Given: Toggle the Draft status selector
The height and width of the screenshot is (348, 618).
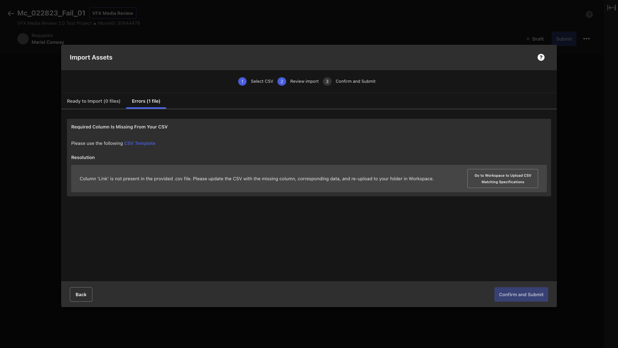Looking at the screenshot, I should pos(535,39).
